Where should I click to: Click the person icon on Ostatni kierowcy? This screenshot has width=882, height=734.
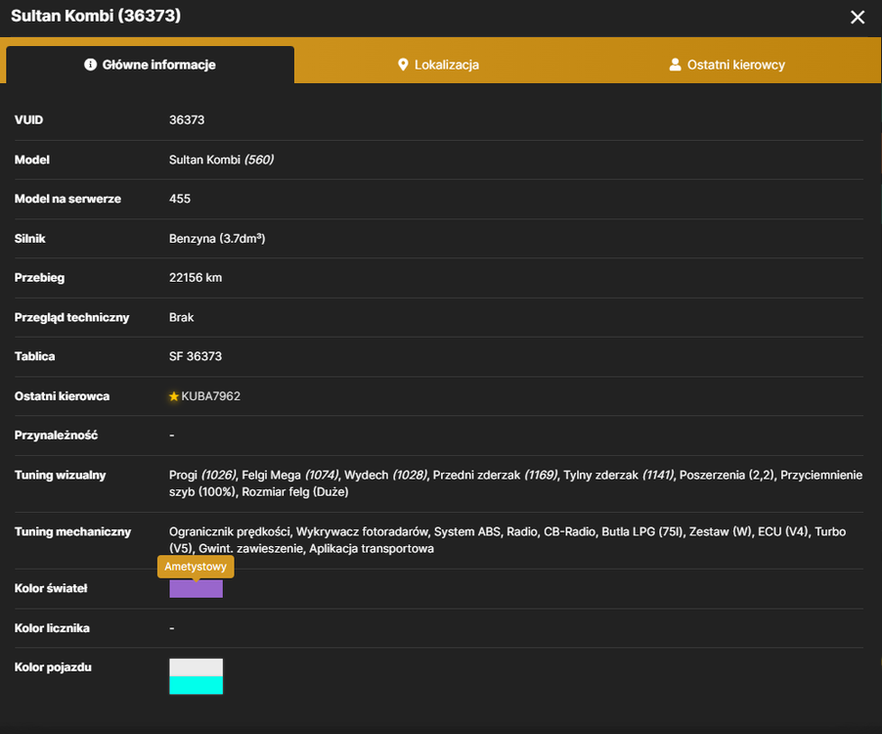(x=675, y=65)
